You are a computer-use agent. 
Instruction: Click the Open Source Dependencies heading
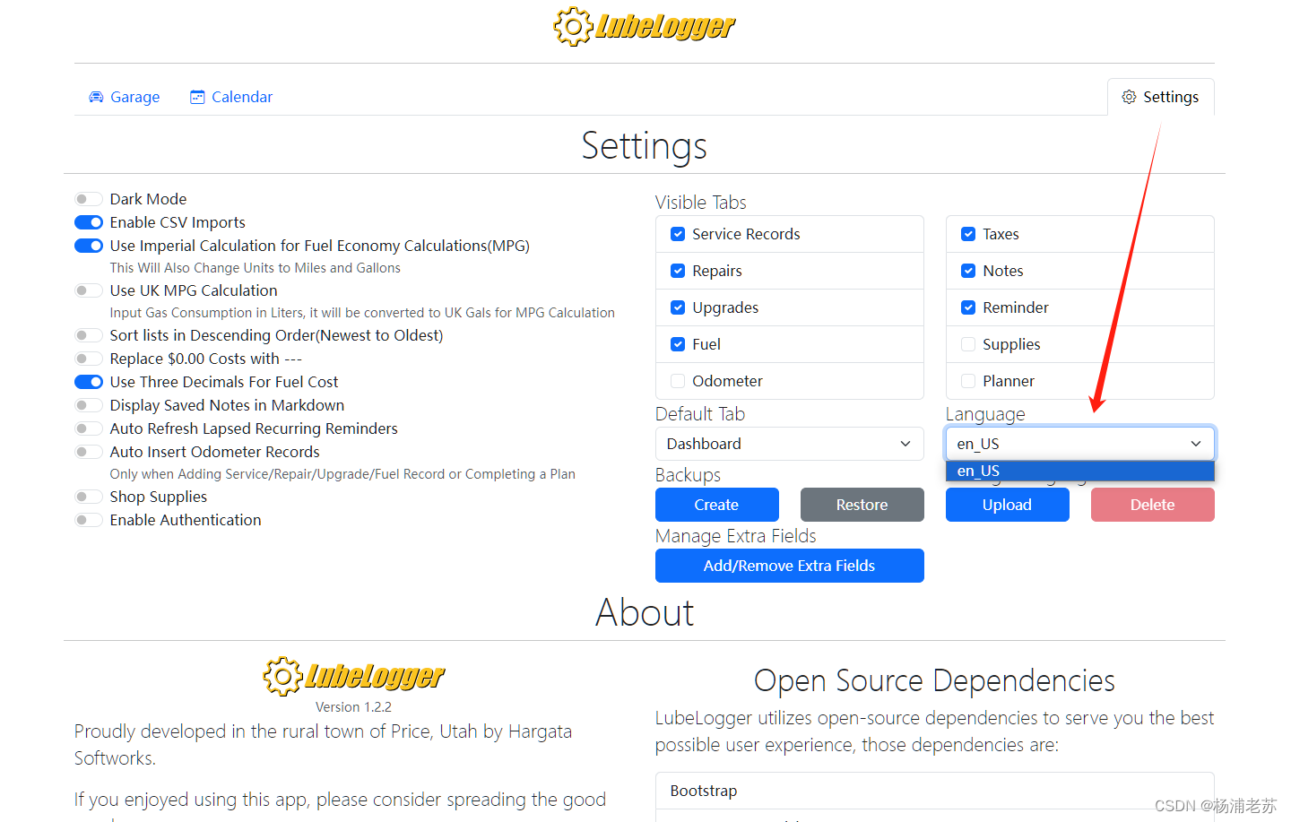point(934,680)
